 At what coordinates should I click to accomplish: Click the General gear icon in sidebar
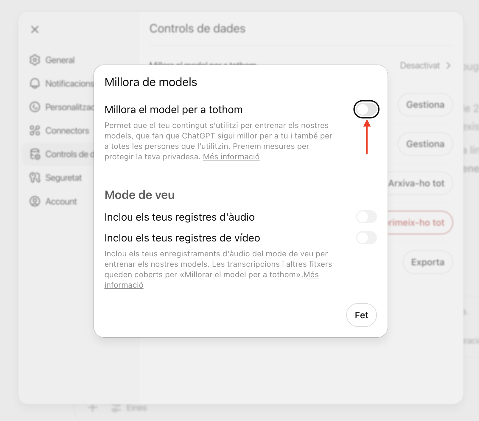coord(35,60)
